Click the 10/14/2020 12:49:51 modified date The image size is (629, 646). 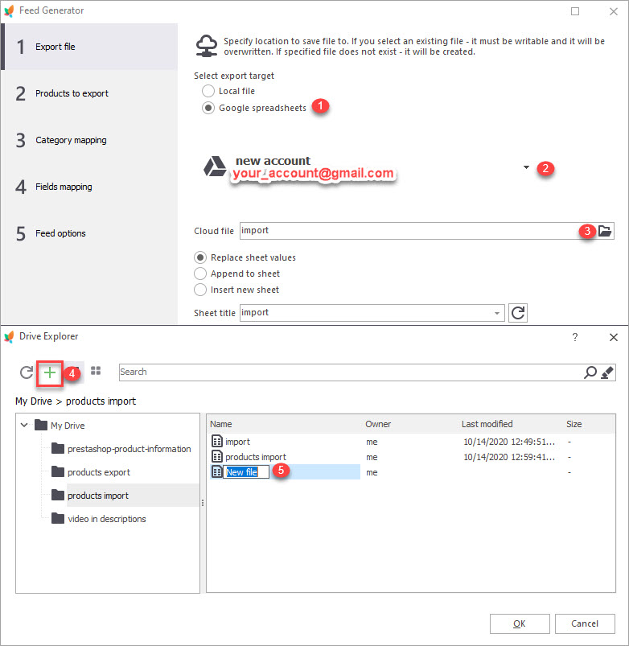(509, 442)
